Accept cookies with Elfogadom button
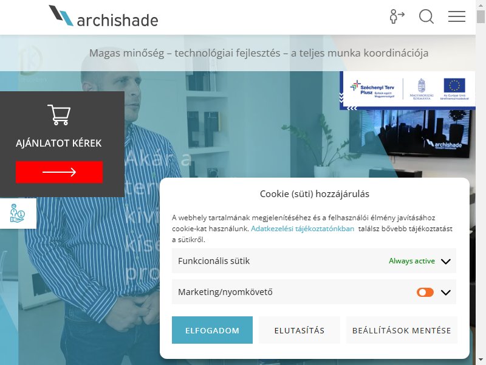The height and width of the screenshot is (365, 486). (x=212, y=330)
